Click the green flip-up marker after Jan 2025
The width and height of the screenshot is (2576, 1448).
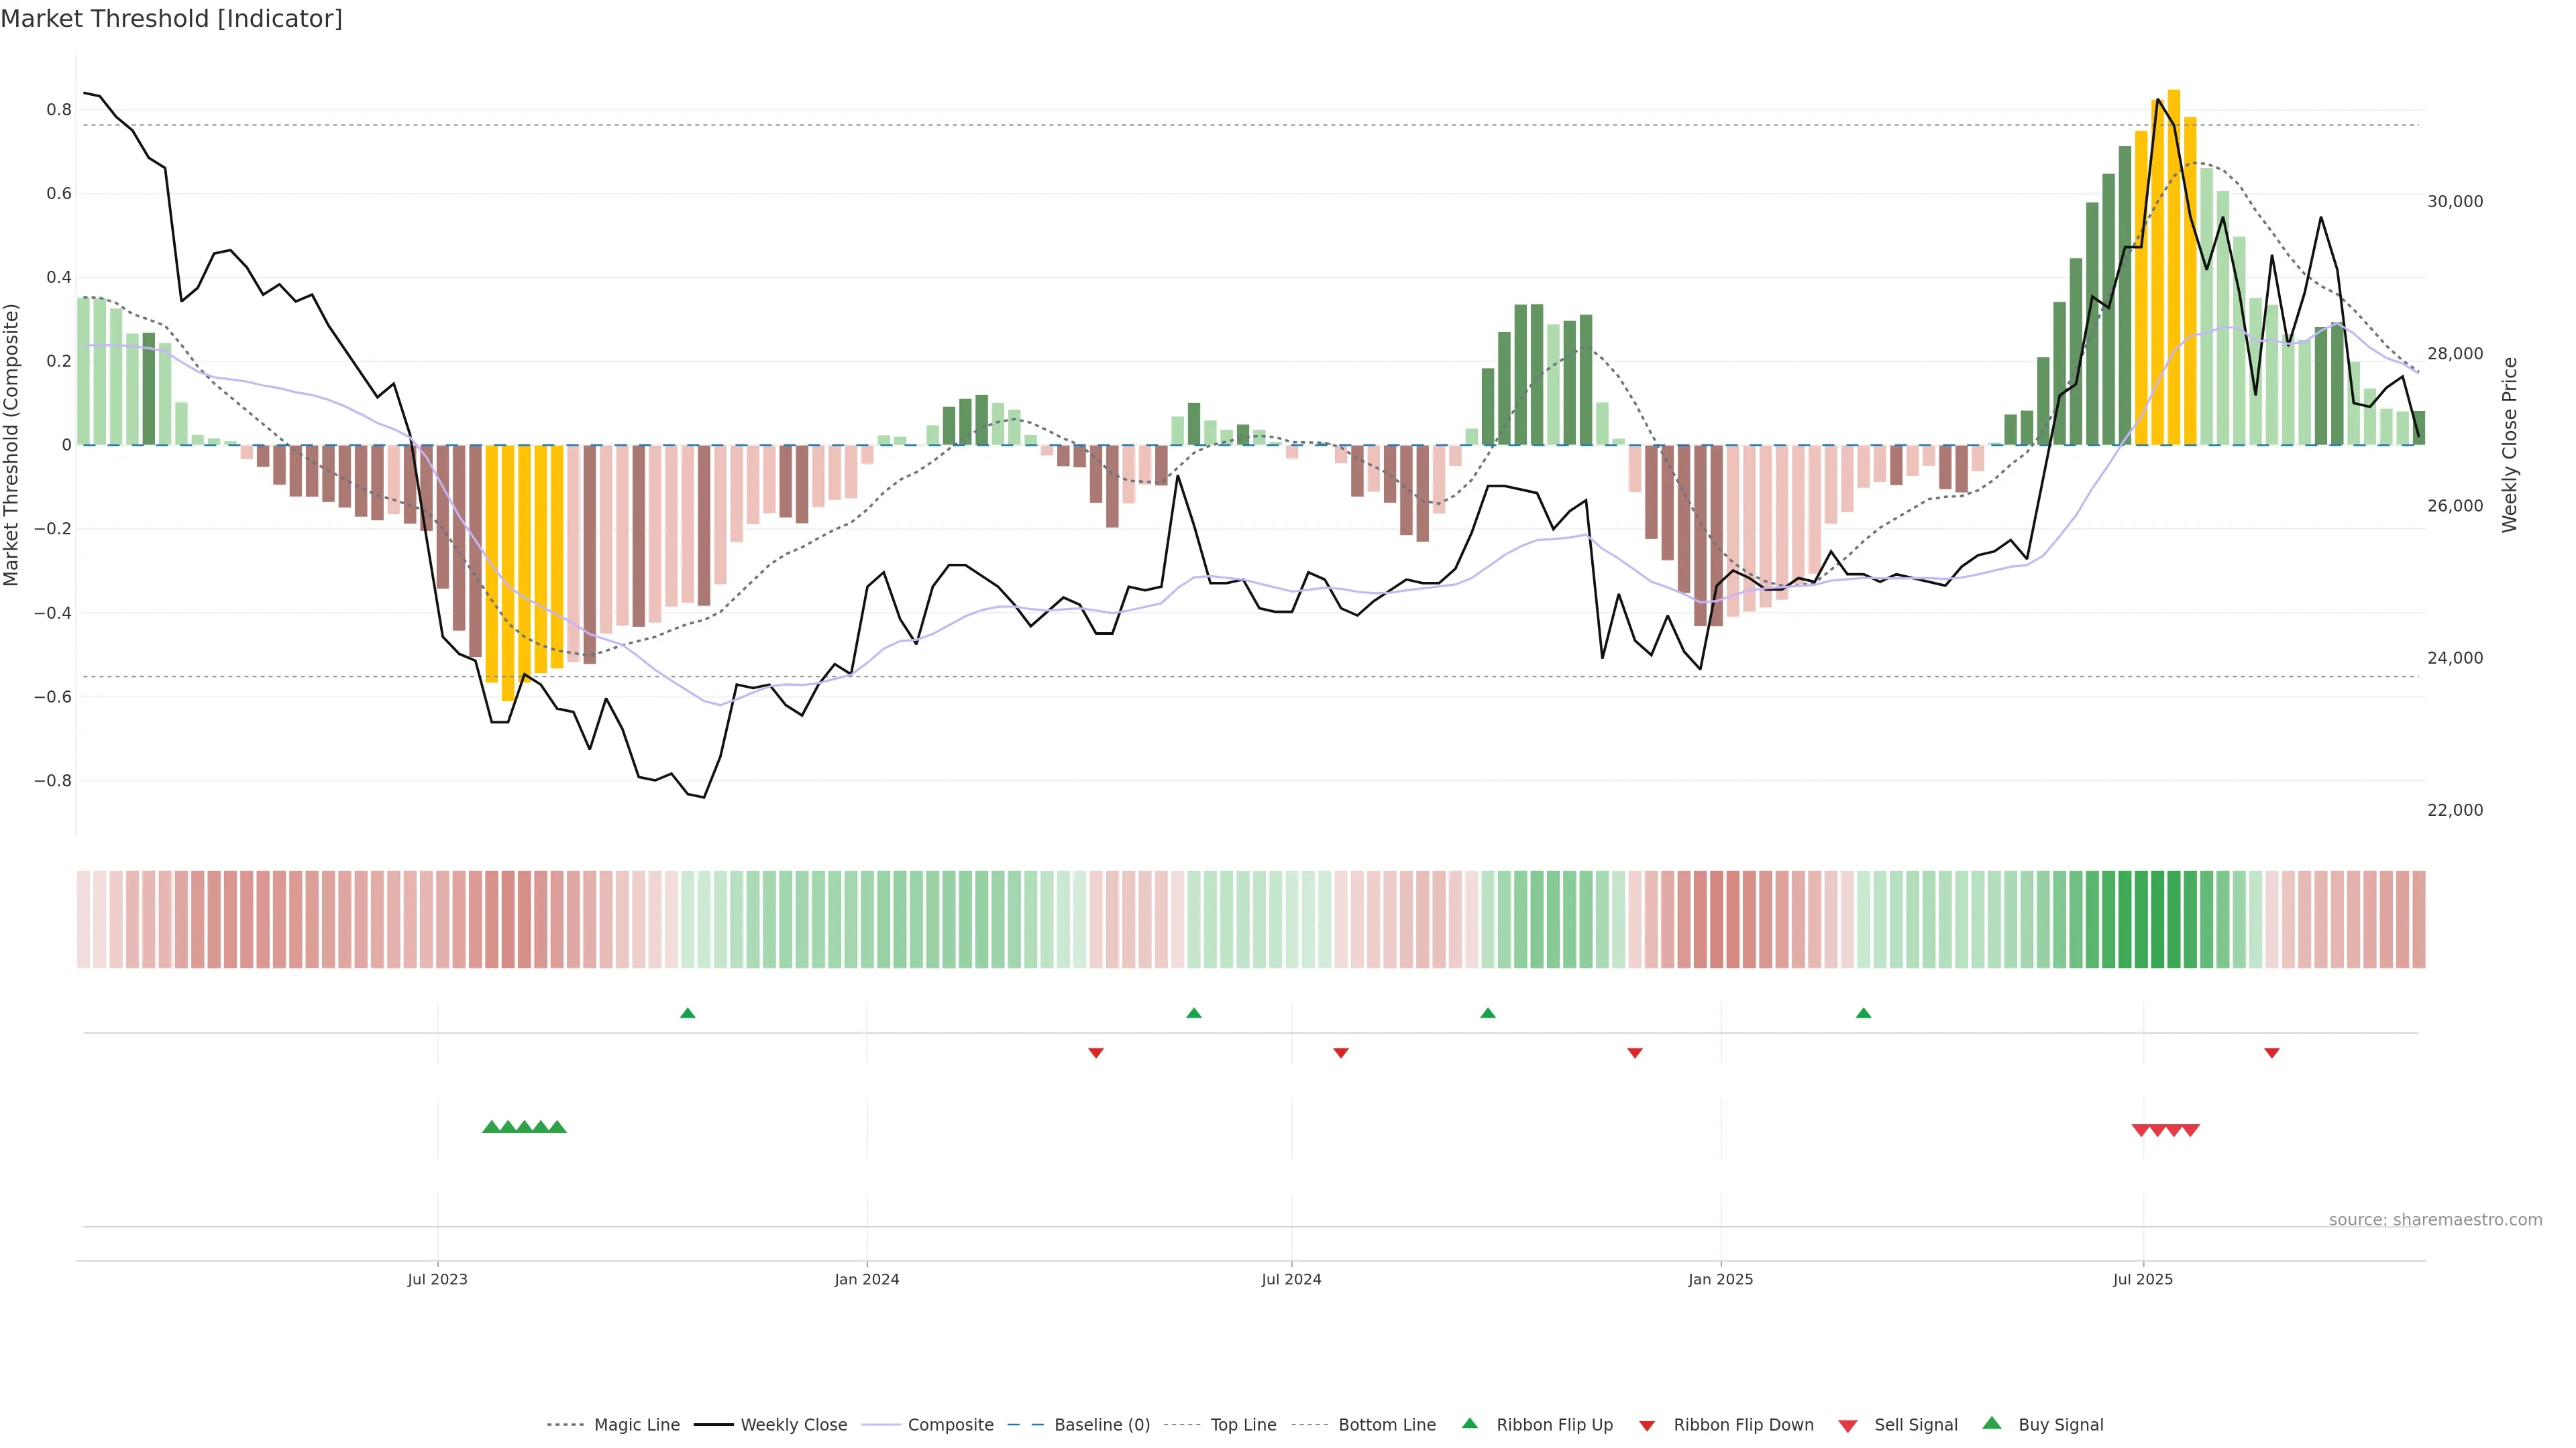1863,1014
